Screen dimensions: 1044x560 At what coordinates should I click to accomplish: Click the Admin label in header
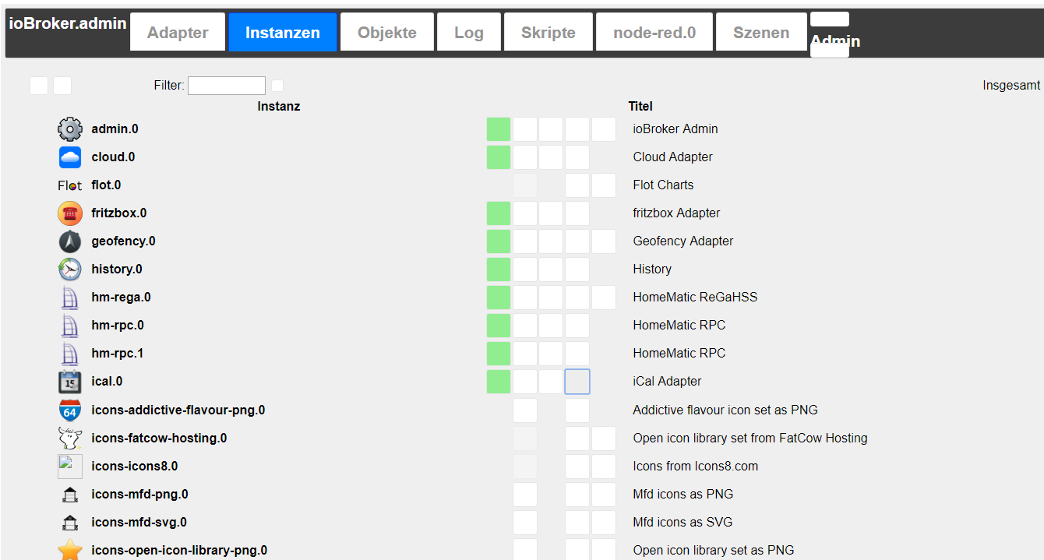[835, 41]
